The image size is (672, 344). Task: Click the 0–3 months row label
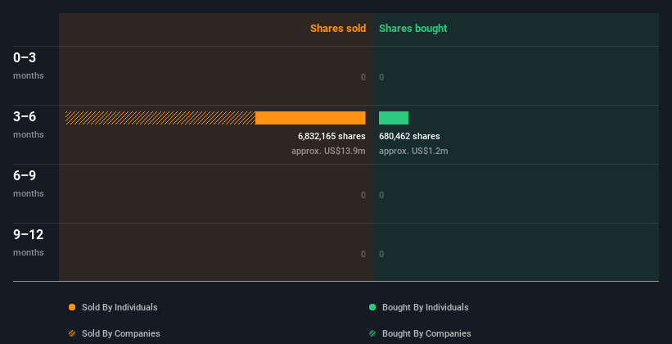[x=29, y=66]
